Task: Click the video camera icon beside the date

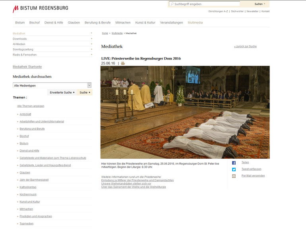Action: [x=123, y=63]
